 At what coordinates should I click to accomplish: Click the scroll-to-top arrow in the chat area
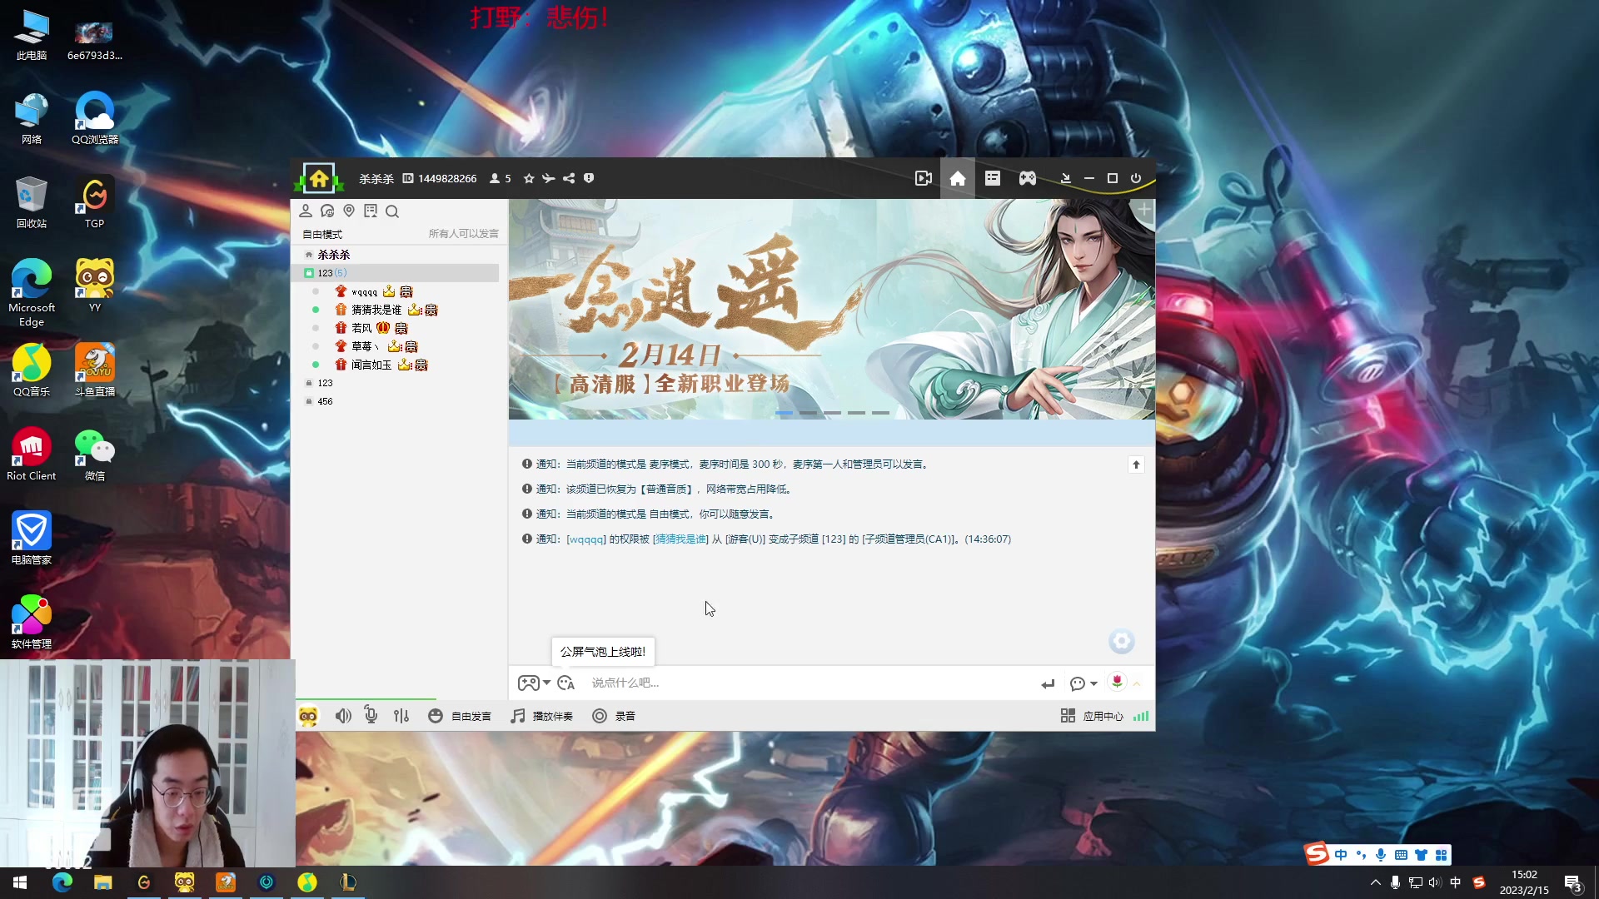pyautogui.click(x=1136, y=464)
